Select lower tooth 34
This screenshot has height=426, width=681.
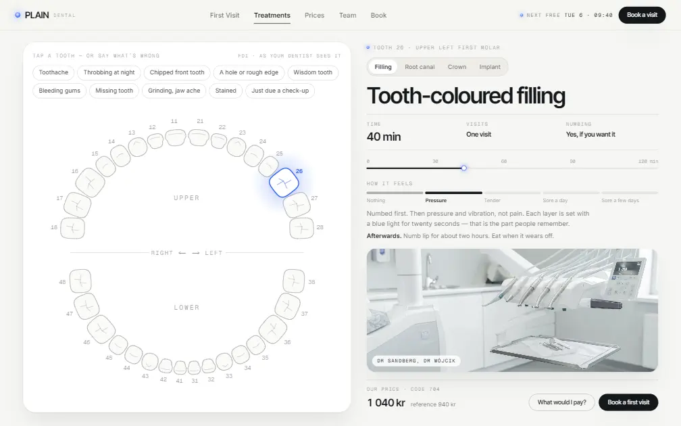[x=241, y=354]
